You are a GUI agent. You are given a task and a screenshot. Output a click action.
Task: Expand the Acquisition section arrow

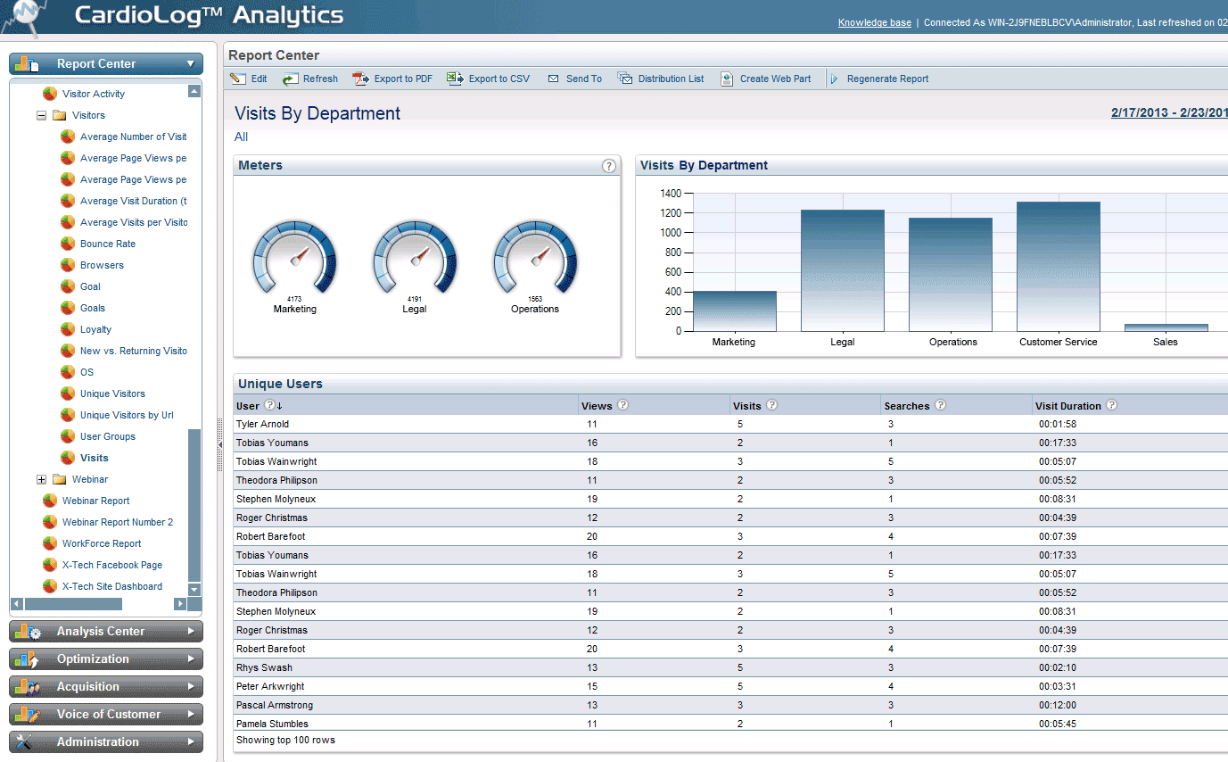191,686
